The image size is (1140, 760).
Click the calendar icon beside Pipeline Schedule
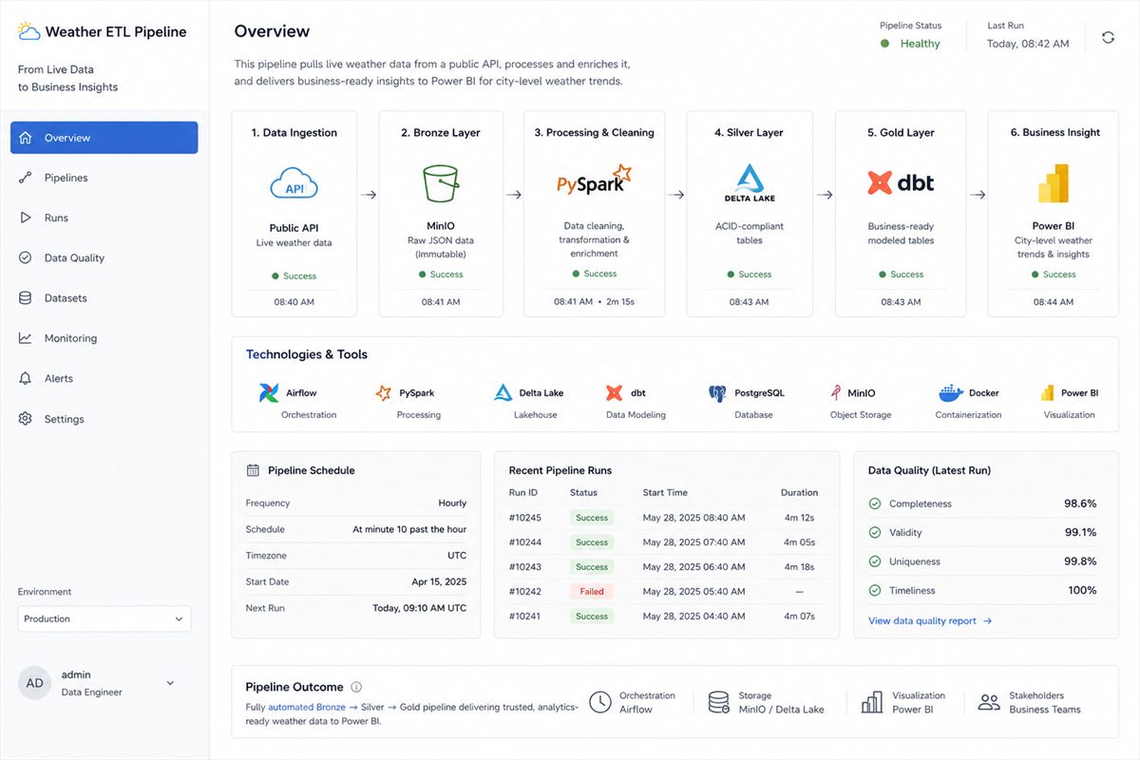point(253,470)
